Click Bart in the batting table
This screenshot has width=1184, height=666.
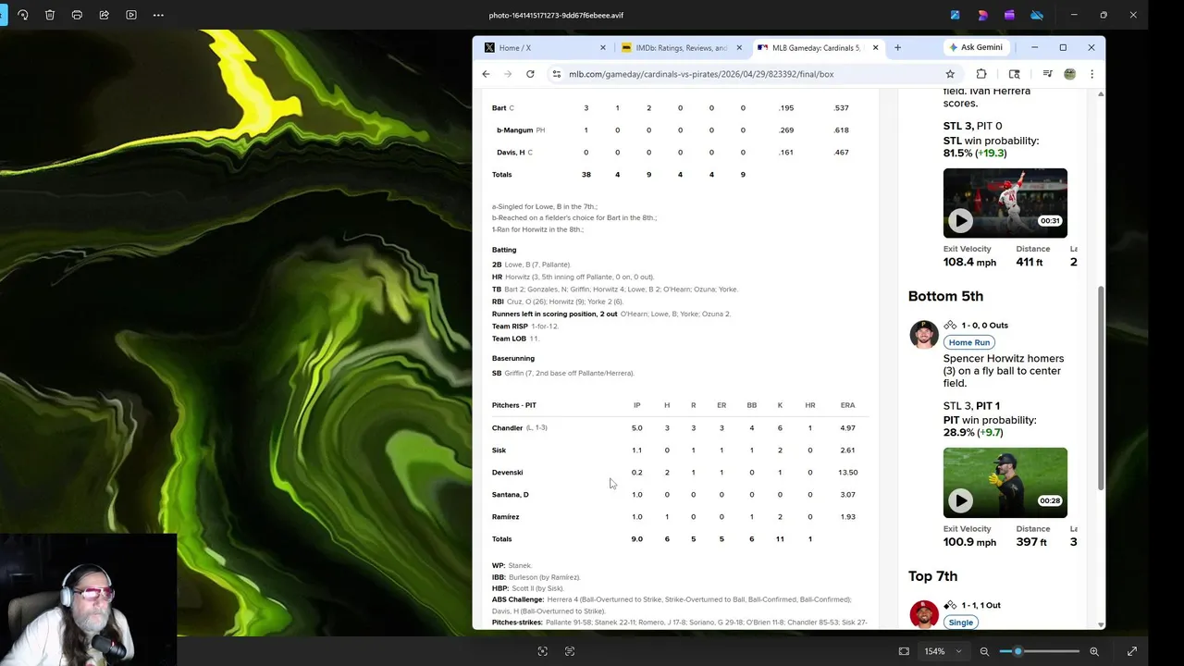tap(499, 107)
